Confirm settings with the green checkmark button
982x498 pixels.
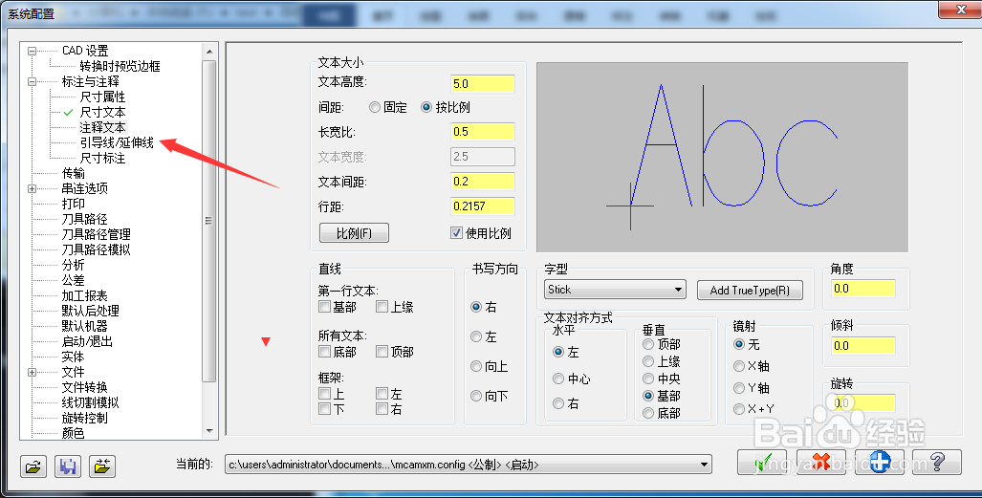point(761,463)
